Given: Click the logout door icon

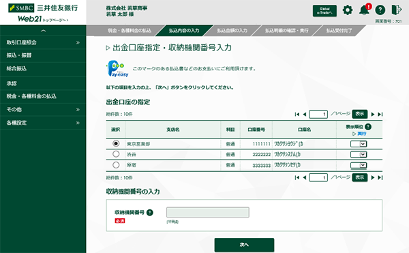Looking at the screenshot, I should tap(397, 10).
